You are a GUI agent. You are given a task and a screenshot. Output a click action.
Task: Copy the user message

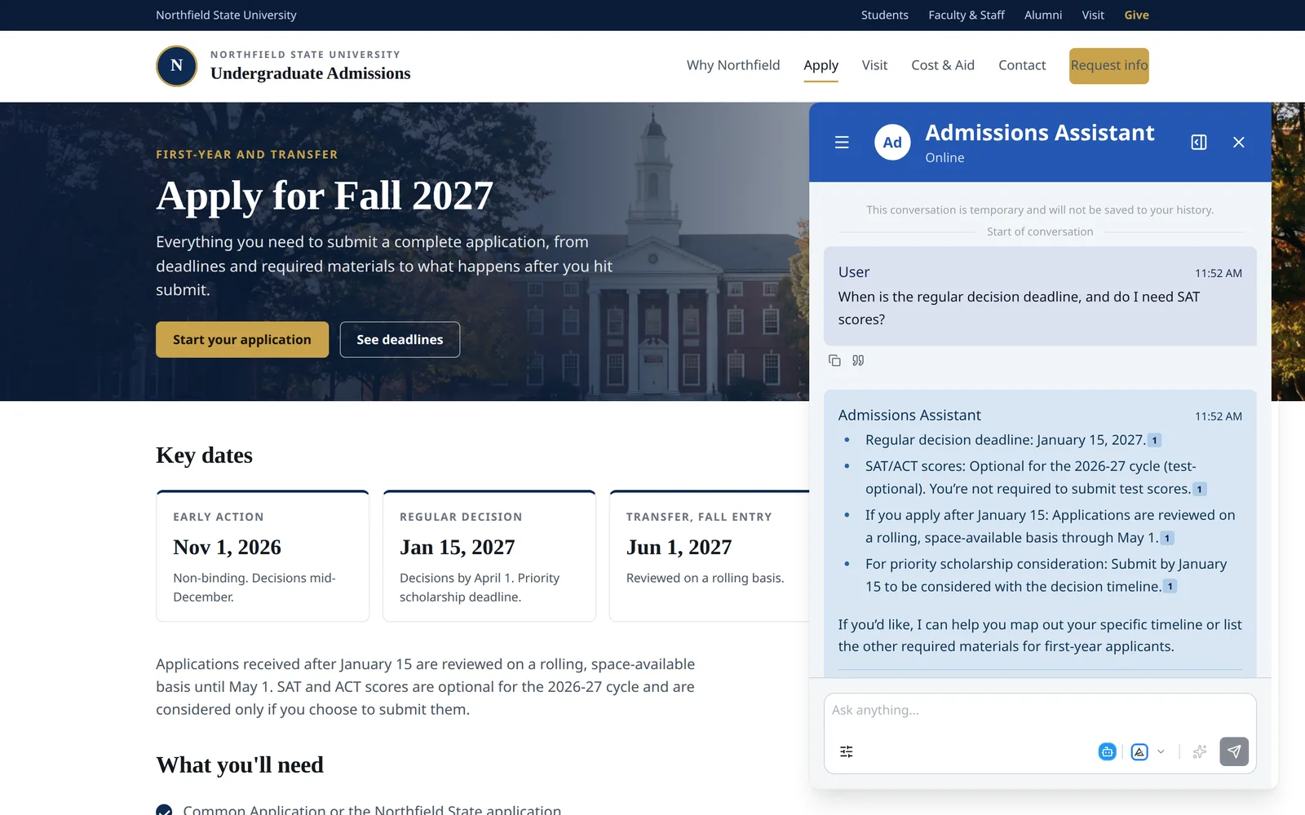pos(834,360)
